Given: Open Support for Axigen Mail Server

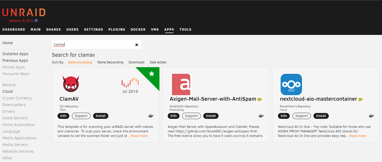Looking at the screenshot, I should tap(191, 116).
